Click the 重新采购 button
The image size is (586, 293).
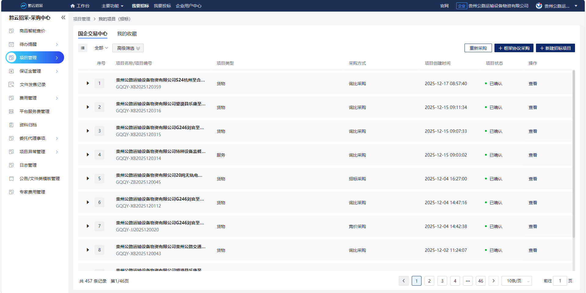click(478, 48)
